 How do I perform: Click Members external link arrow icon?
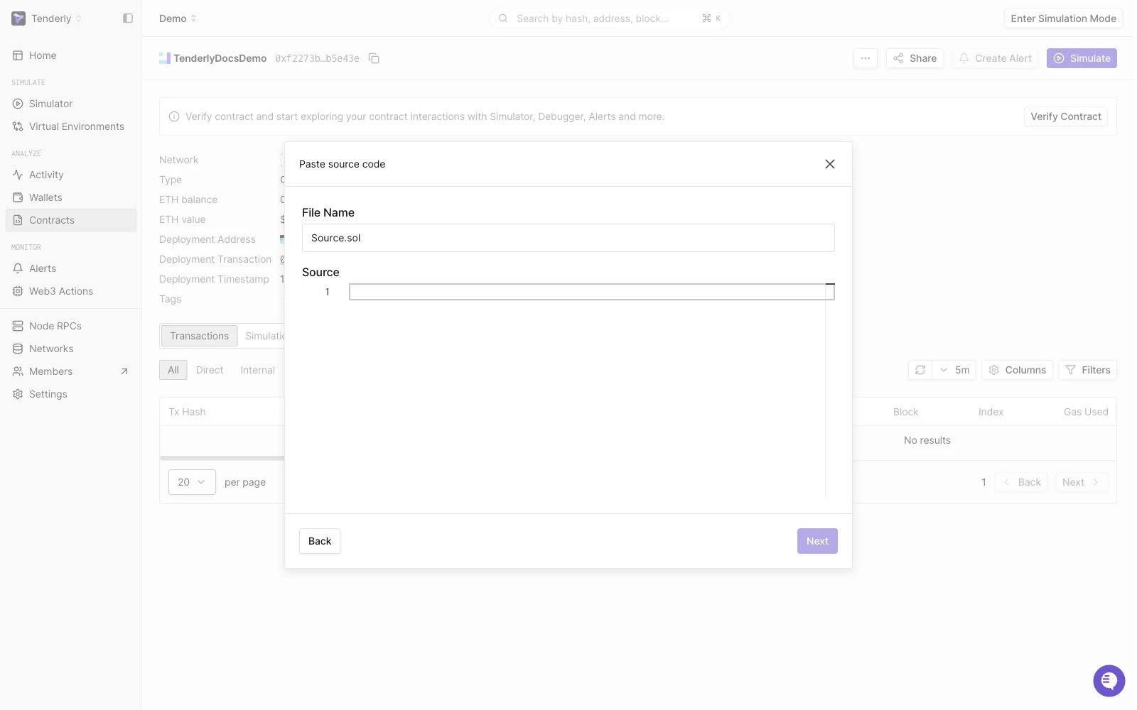124,371
